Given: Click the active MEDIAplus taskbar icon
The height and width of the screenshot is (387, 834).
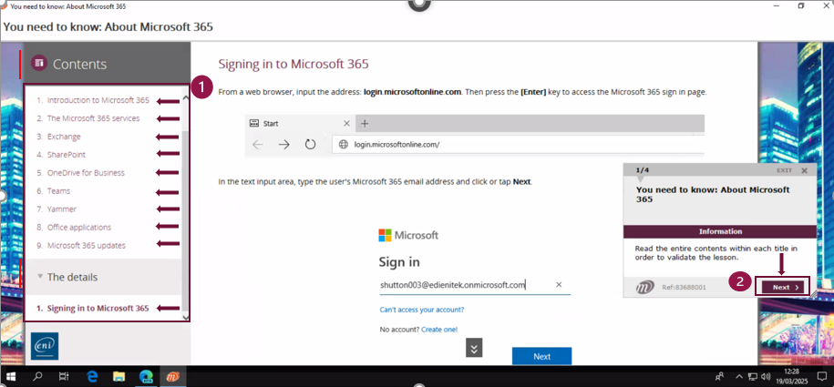Looking at the screenshot, I should pyautogui.click(x=173, y=376).
